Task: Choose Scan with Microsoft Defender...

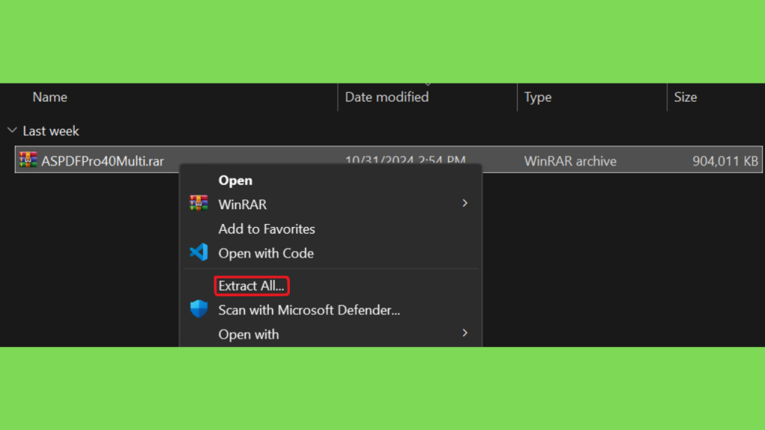Action: click(x=309, y=310)
